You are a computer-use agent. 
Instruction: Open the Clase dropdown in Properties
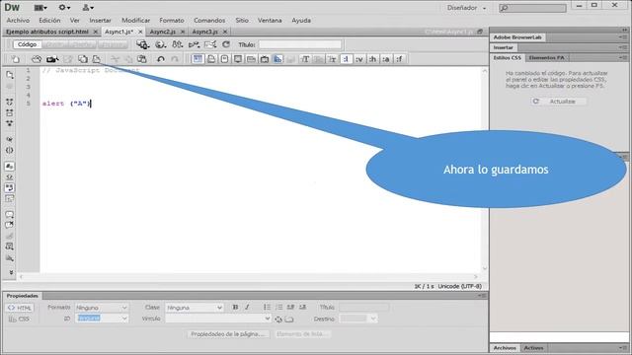[194, 308]
